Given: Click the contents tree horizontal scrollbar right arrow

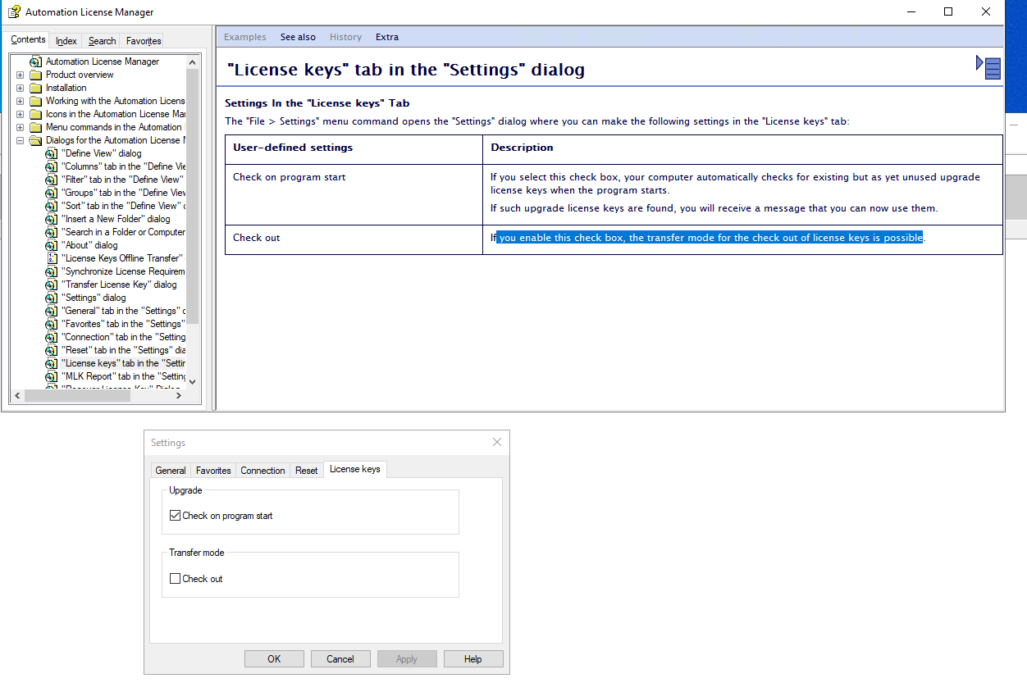Looking at the screenshot, I should coord(179,395).
